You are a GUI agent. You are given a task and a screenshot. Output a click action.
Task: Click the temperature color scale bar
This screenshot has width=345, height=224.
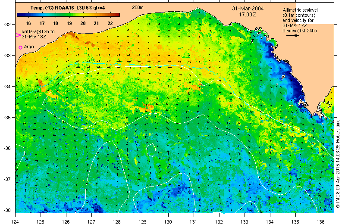click(x=69, y=15)
